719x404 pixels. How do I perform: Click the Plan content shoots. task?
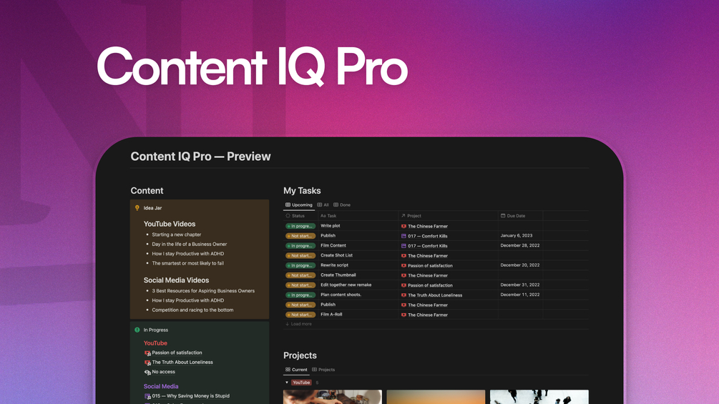pyautogui.click(x=341, y=295)
